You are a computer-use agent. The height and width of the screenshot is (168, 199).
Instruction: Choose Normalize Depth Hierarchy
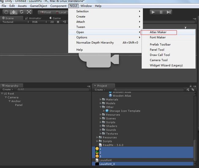[105, 43]
